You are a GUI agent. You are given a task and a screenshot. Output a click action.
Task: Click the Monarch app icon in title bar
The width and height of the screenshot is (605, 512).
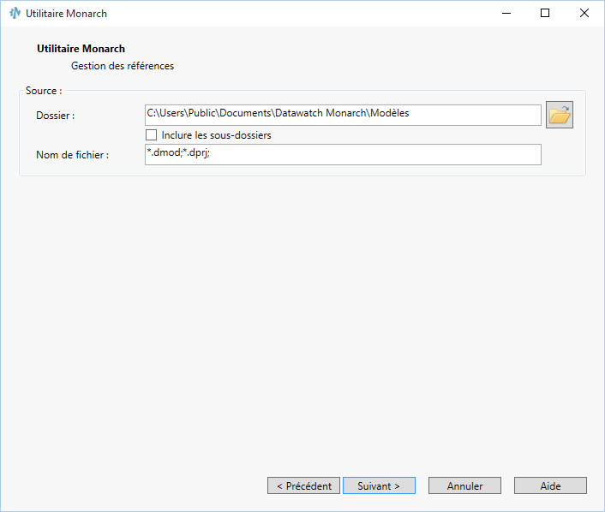15,13
